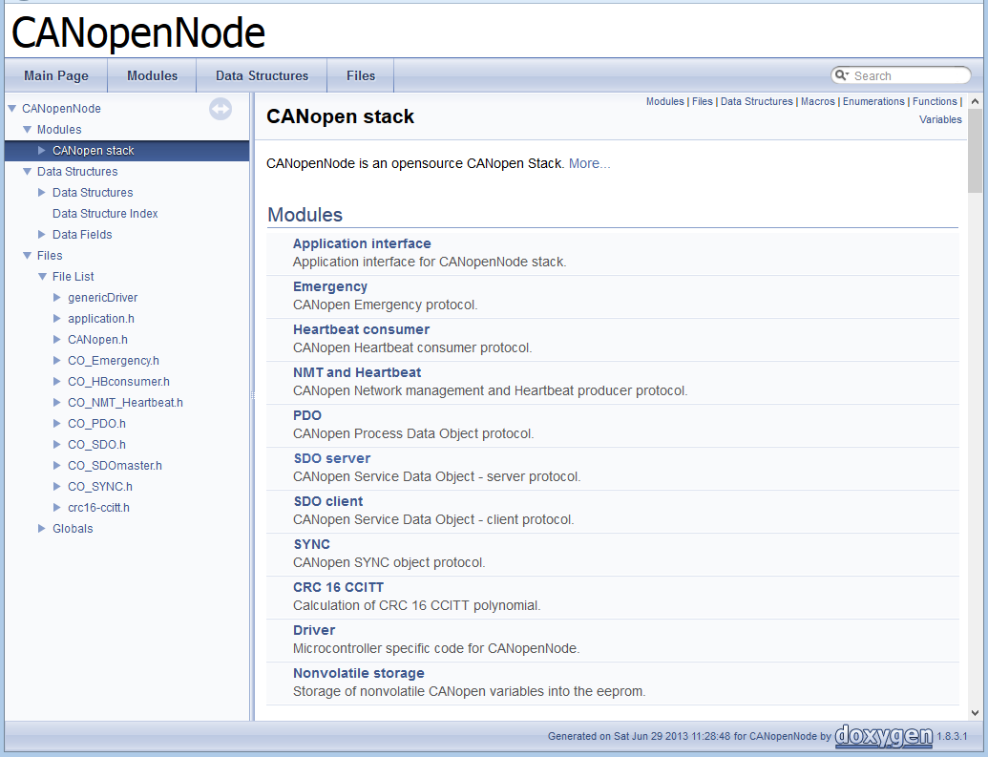Open the Driver module link
Screen dimensions: 988x757
click(x=314, y=630)
